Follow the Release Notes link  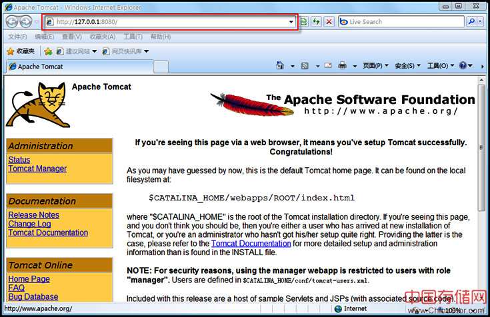point(33,214)
